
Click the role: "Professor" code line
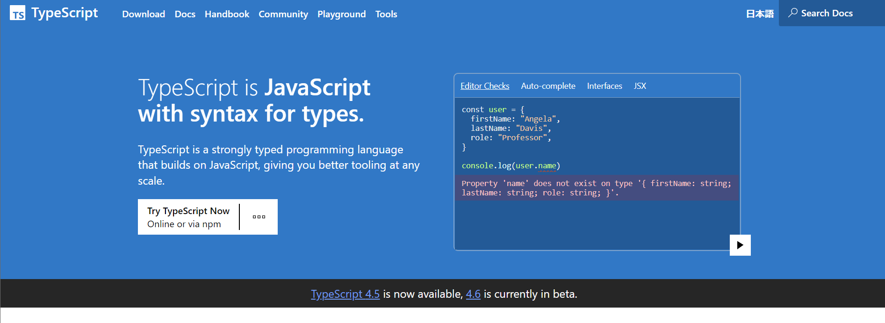pos(511,137)
